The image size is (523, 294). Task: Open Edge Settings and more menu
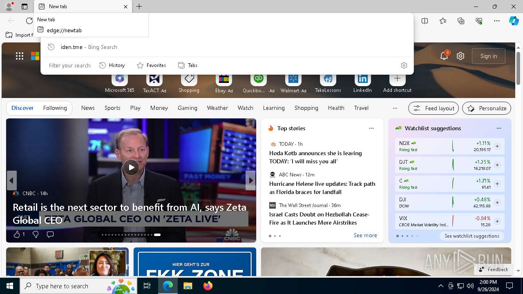pos(496,21)
